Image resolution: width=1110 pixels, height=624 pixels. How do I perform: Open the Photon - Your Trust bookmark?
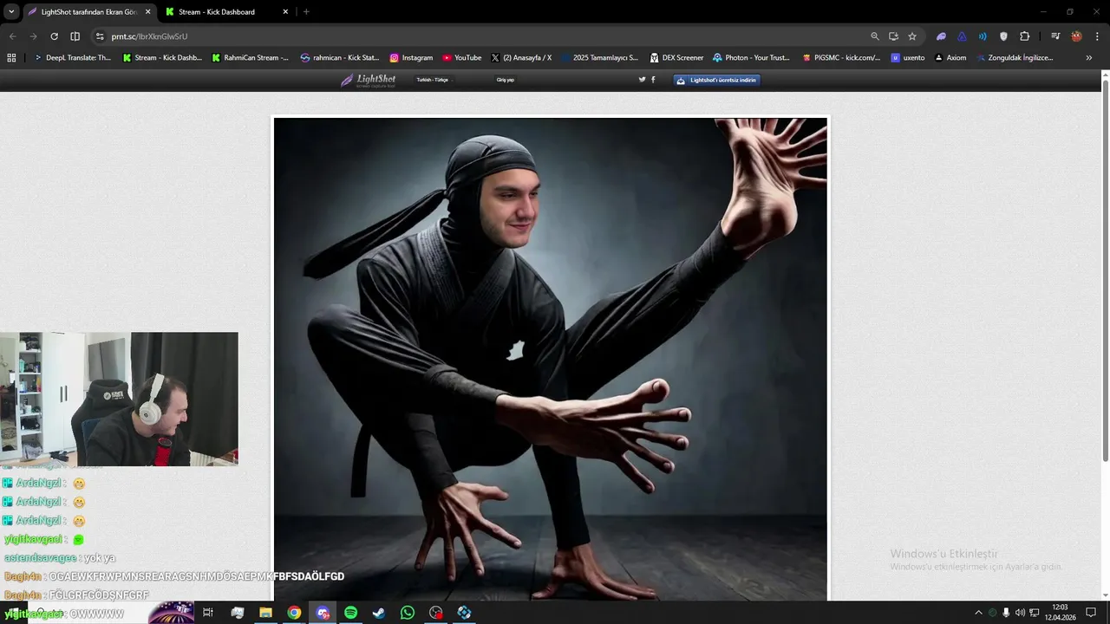coord(751,58)
